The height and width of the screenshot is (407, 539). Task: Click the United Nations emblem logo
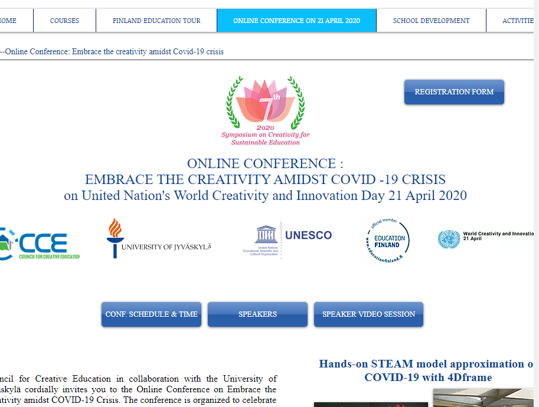449,239
